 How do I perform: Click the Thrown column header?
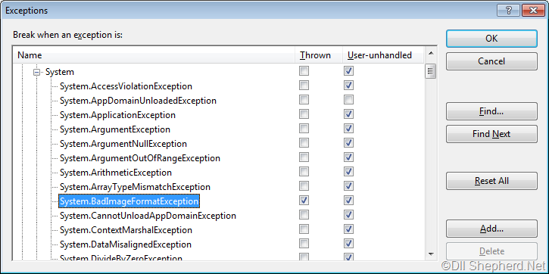click(x=318, y=55)
